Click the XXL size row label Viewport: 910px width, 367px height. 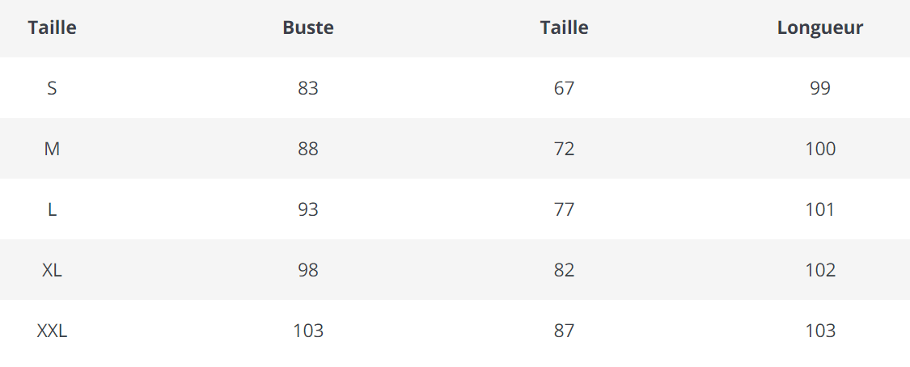point(52,331)
